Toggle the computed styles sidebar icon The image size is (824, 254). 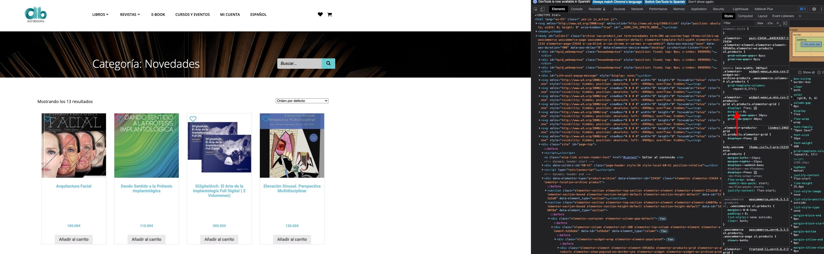click(785, 23)
